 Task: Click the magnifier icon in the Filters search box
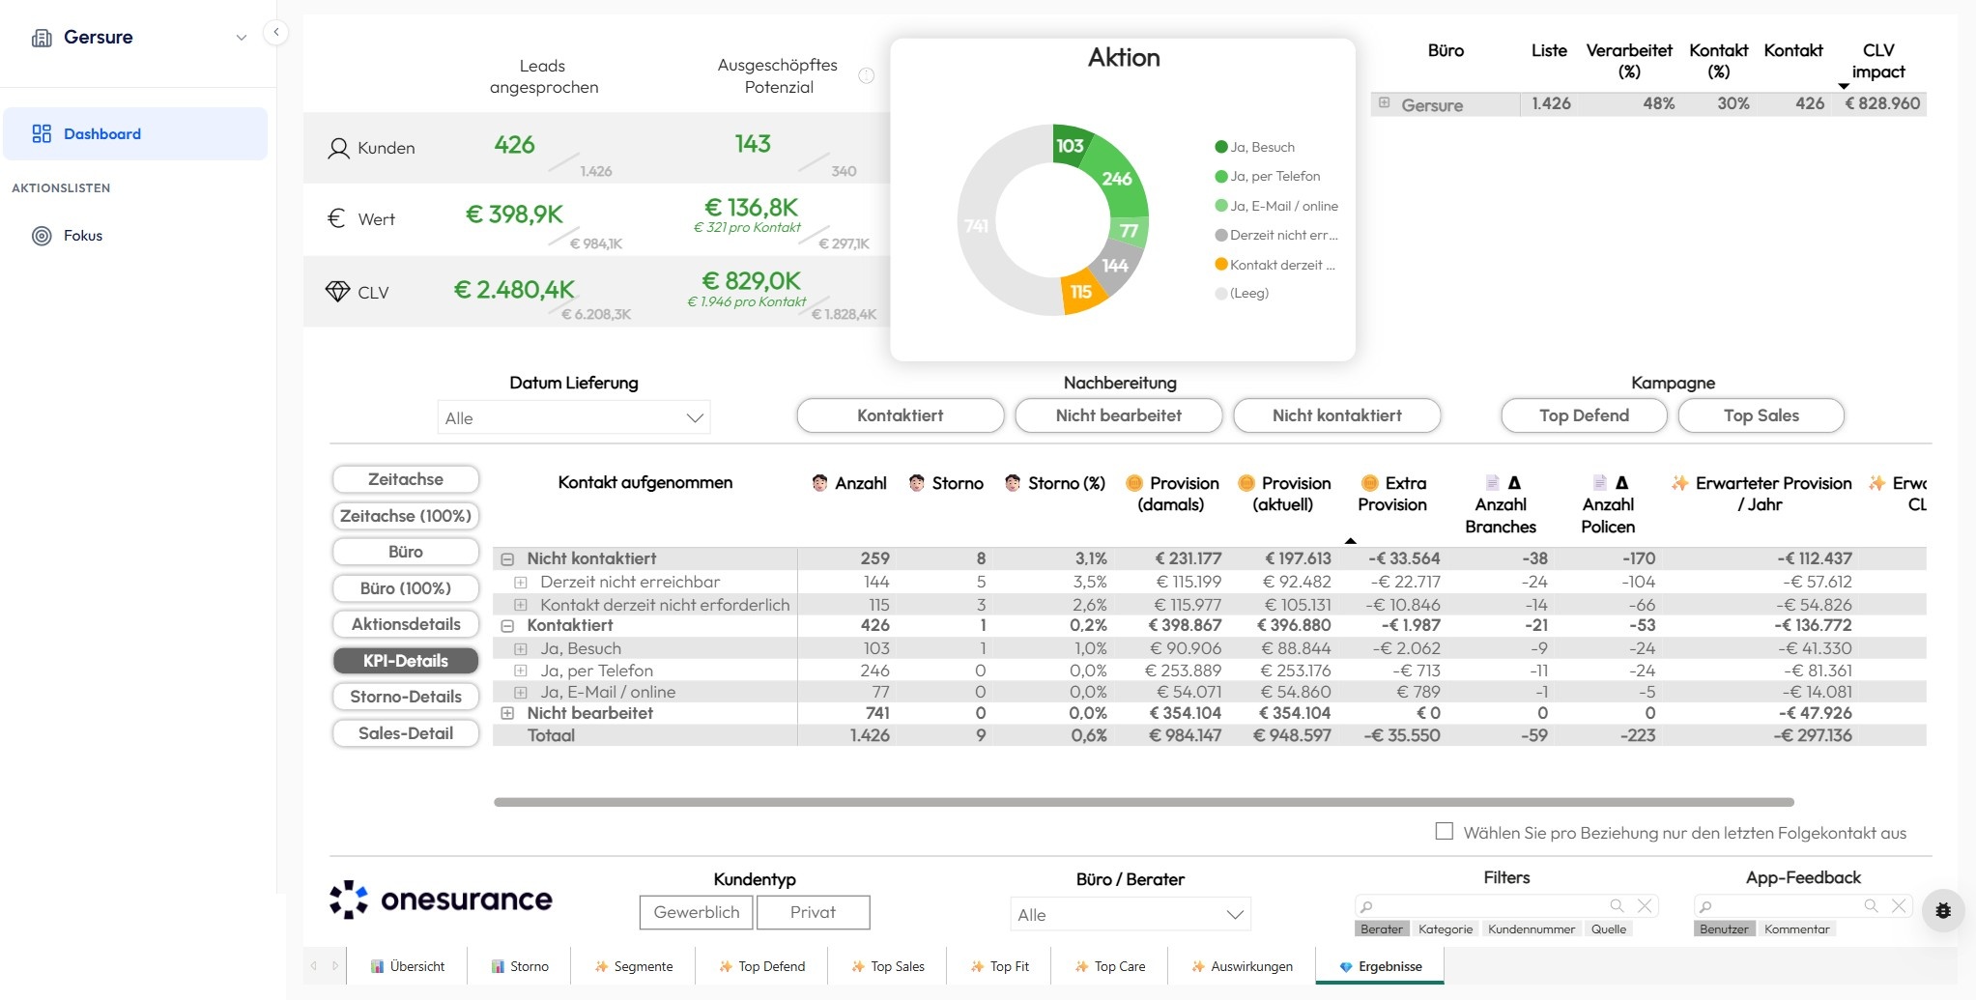click(x=1618, y=905)
